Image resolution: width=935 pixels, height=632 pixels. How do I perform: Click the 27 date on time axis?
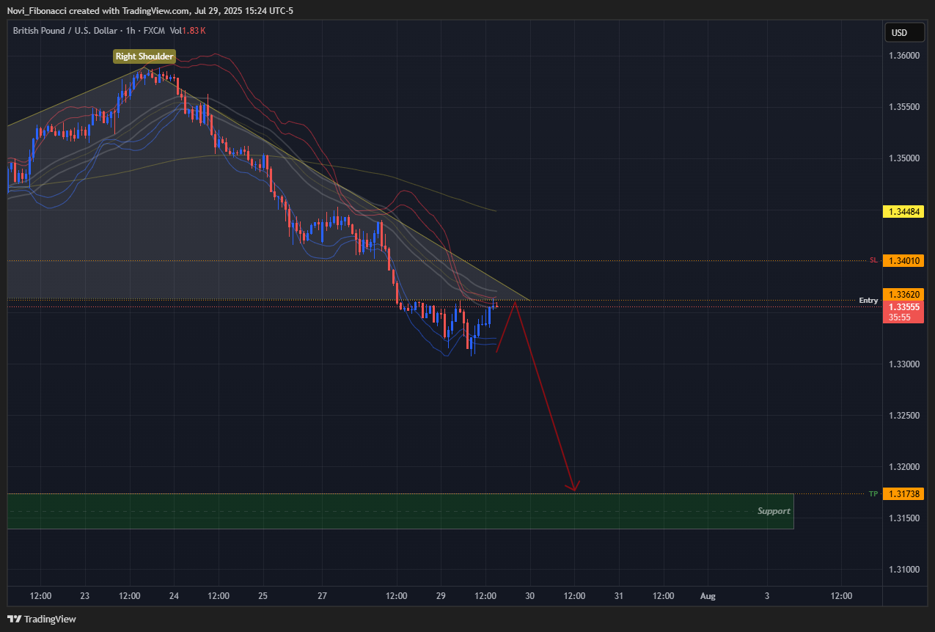click(x=323, y=596)
